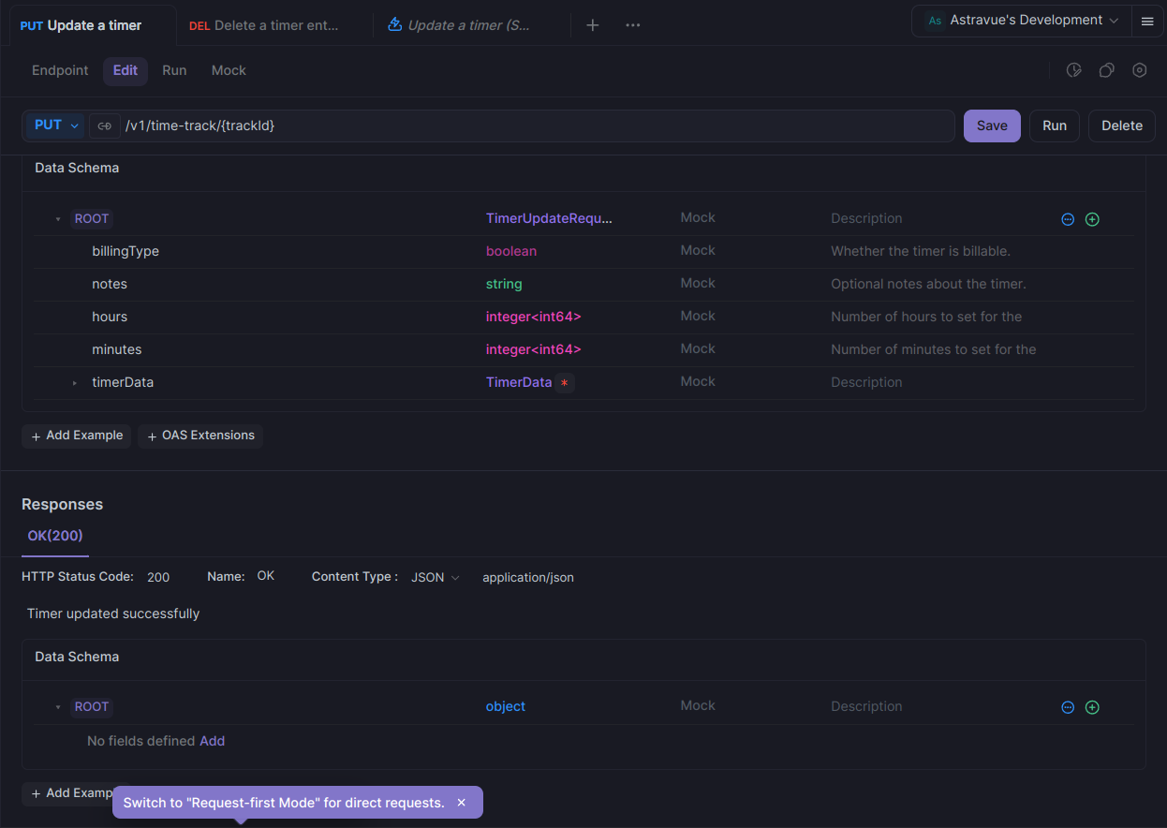Screen dimensions: 1167x828
Task: Open Astravue's Development environment selector
Action: tap(1022, 21)
